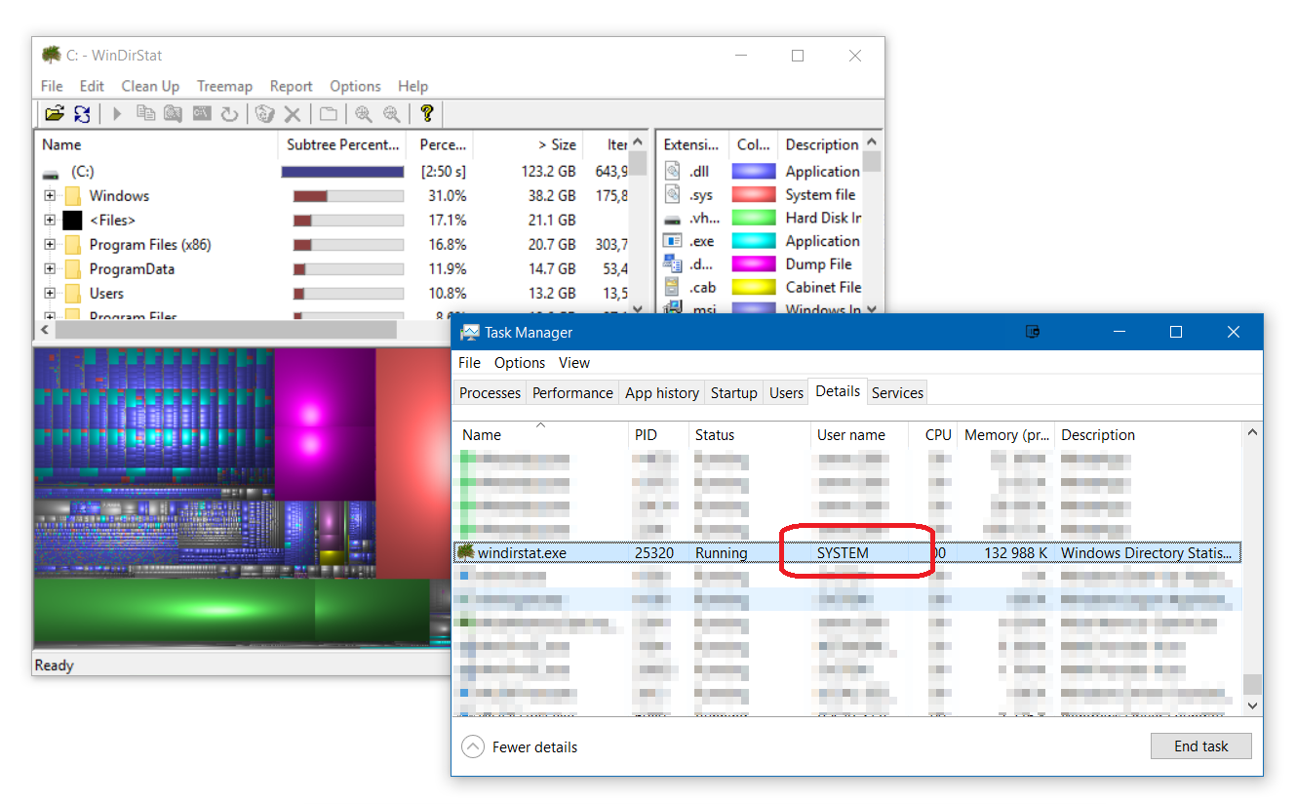The height and width of the screenshot is (806, 1296).
Task: Click the .sys file type icon
Action: pos(672,194)
